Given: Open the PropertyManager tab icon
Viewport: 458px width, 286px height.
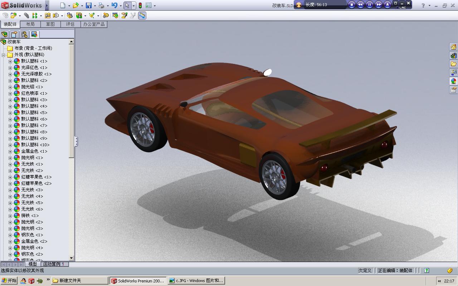Looking at the screenshot, I should (x=14, y=34).
